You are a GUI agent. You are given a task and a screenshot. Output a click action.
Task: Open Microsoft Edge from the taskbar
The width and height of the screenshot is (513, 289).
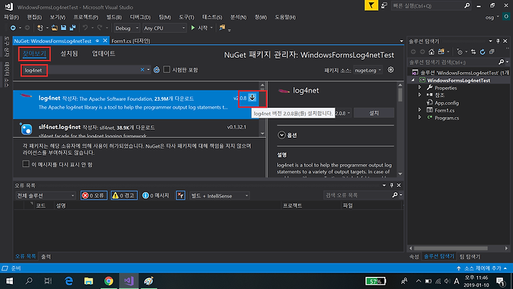point(68,281)
